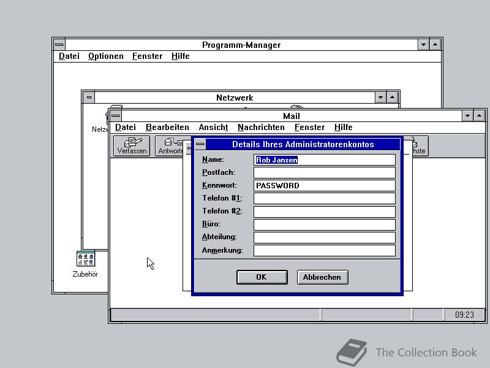Open the Optionen menu in Programm-Manager
Image resolution: width=490 pixels, height=368 pixels.
pyautogui.click(x=105, y=56)
